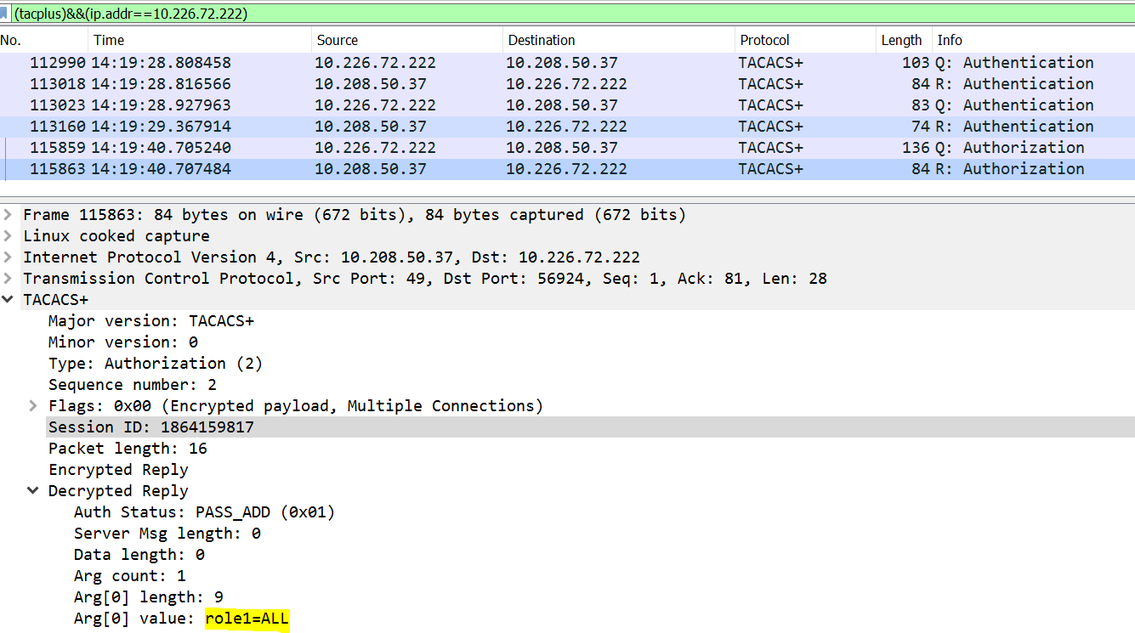Image resolution: width=1135 pixels, height=633 pixels.
Task: Select Session ID: 1864159817 field
Action: [151, 427]
